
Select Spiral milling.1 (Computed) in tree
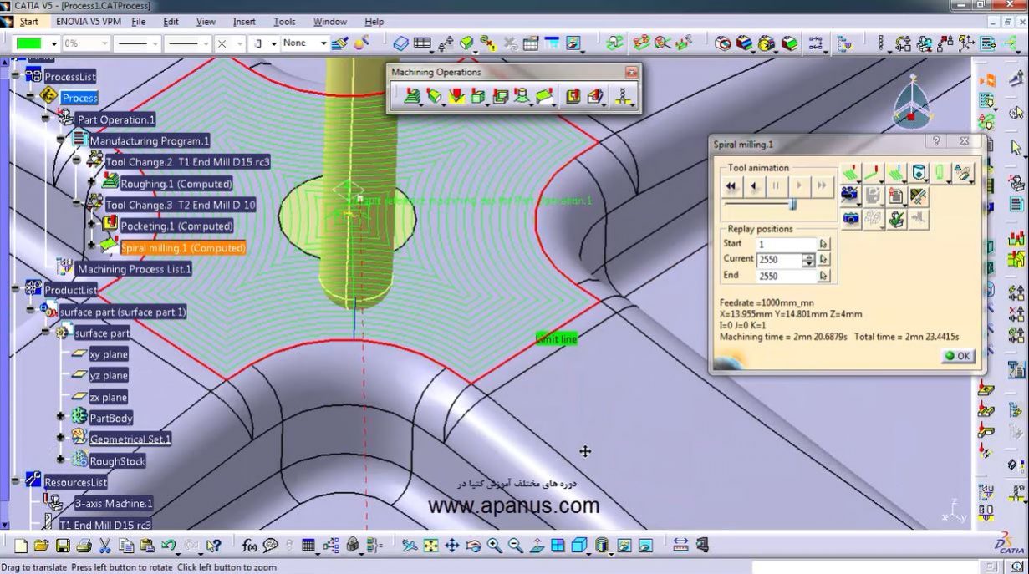click(183, 248)
